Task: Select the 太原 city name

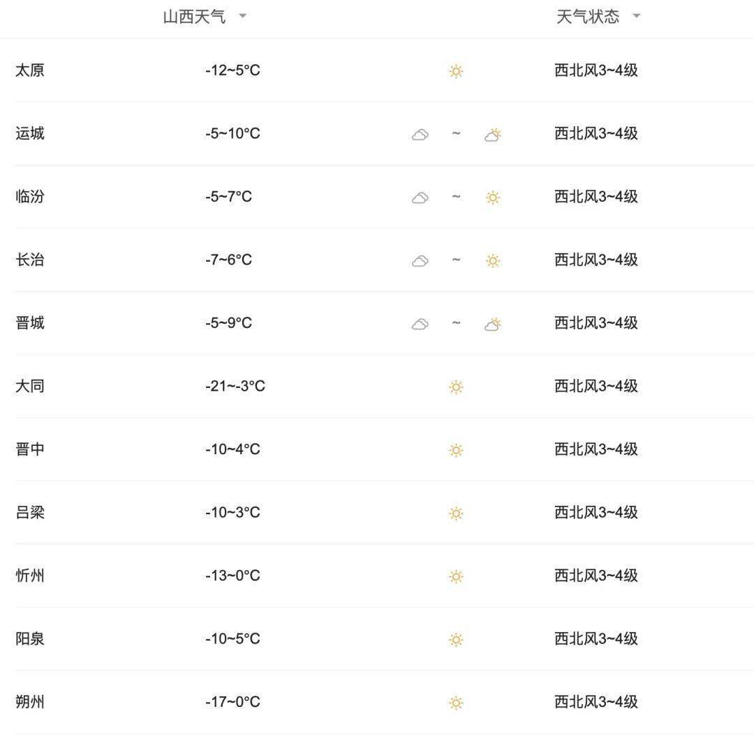Action: click(x=30, y=70)
